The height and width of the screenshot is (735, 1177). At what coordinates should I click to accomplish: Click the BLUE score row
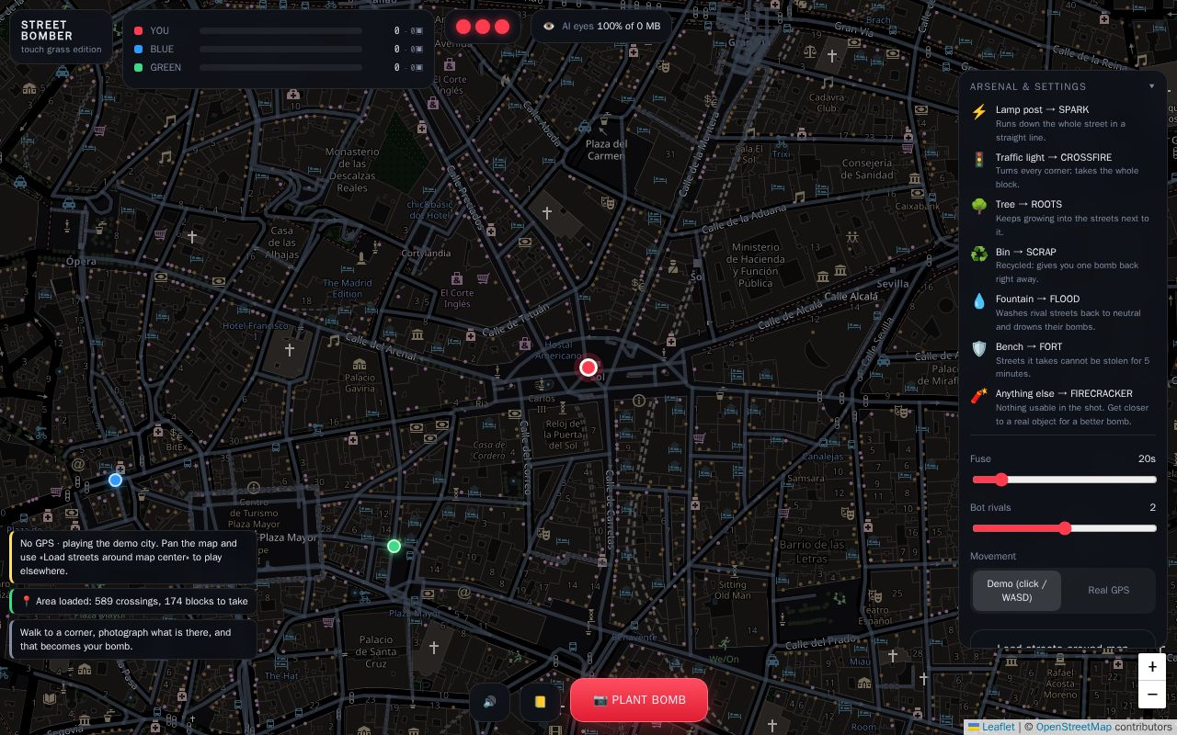[279, 49]
